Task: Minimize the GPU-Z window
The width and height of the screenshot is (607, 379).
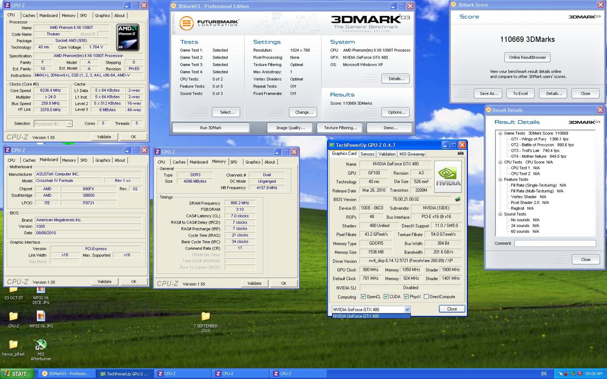Action: 445,145
